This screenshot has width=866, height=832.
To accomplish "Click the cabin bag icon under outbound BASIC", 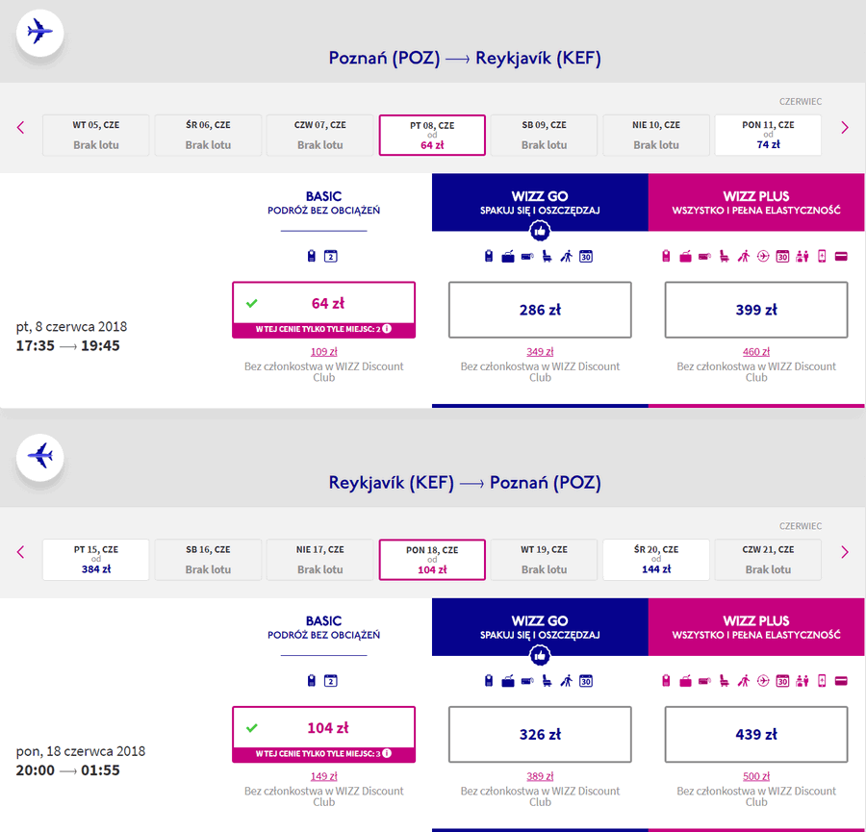I will point(312,256).
